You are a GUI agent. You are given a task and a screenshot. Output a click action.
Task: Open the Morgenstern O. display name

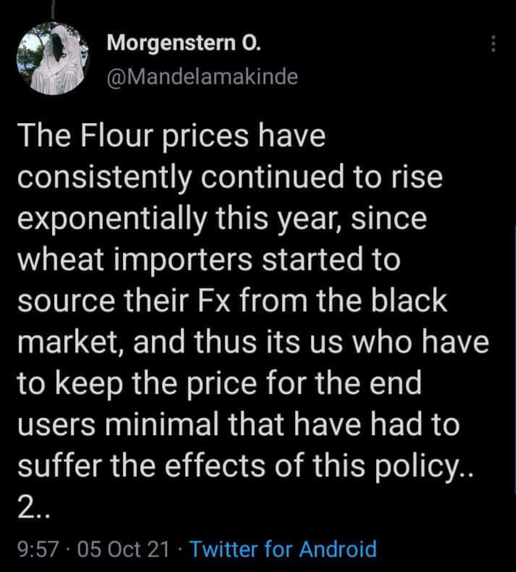tap(183, 43)
